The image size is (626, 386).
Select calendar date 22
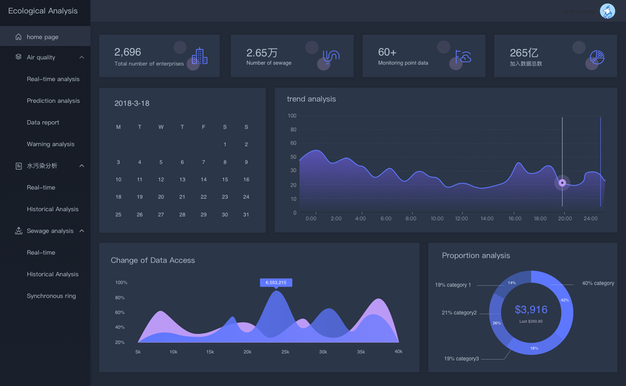coord(204,197)
